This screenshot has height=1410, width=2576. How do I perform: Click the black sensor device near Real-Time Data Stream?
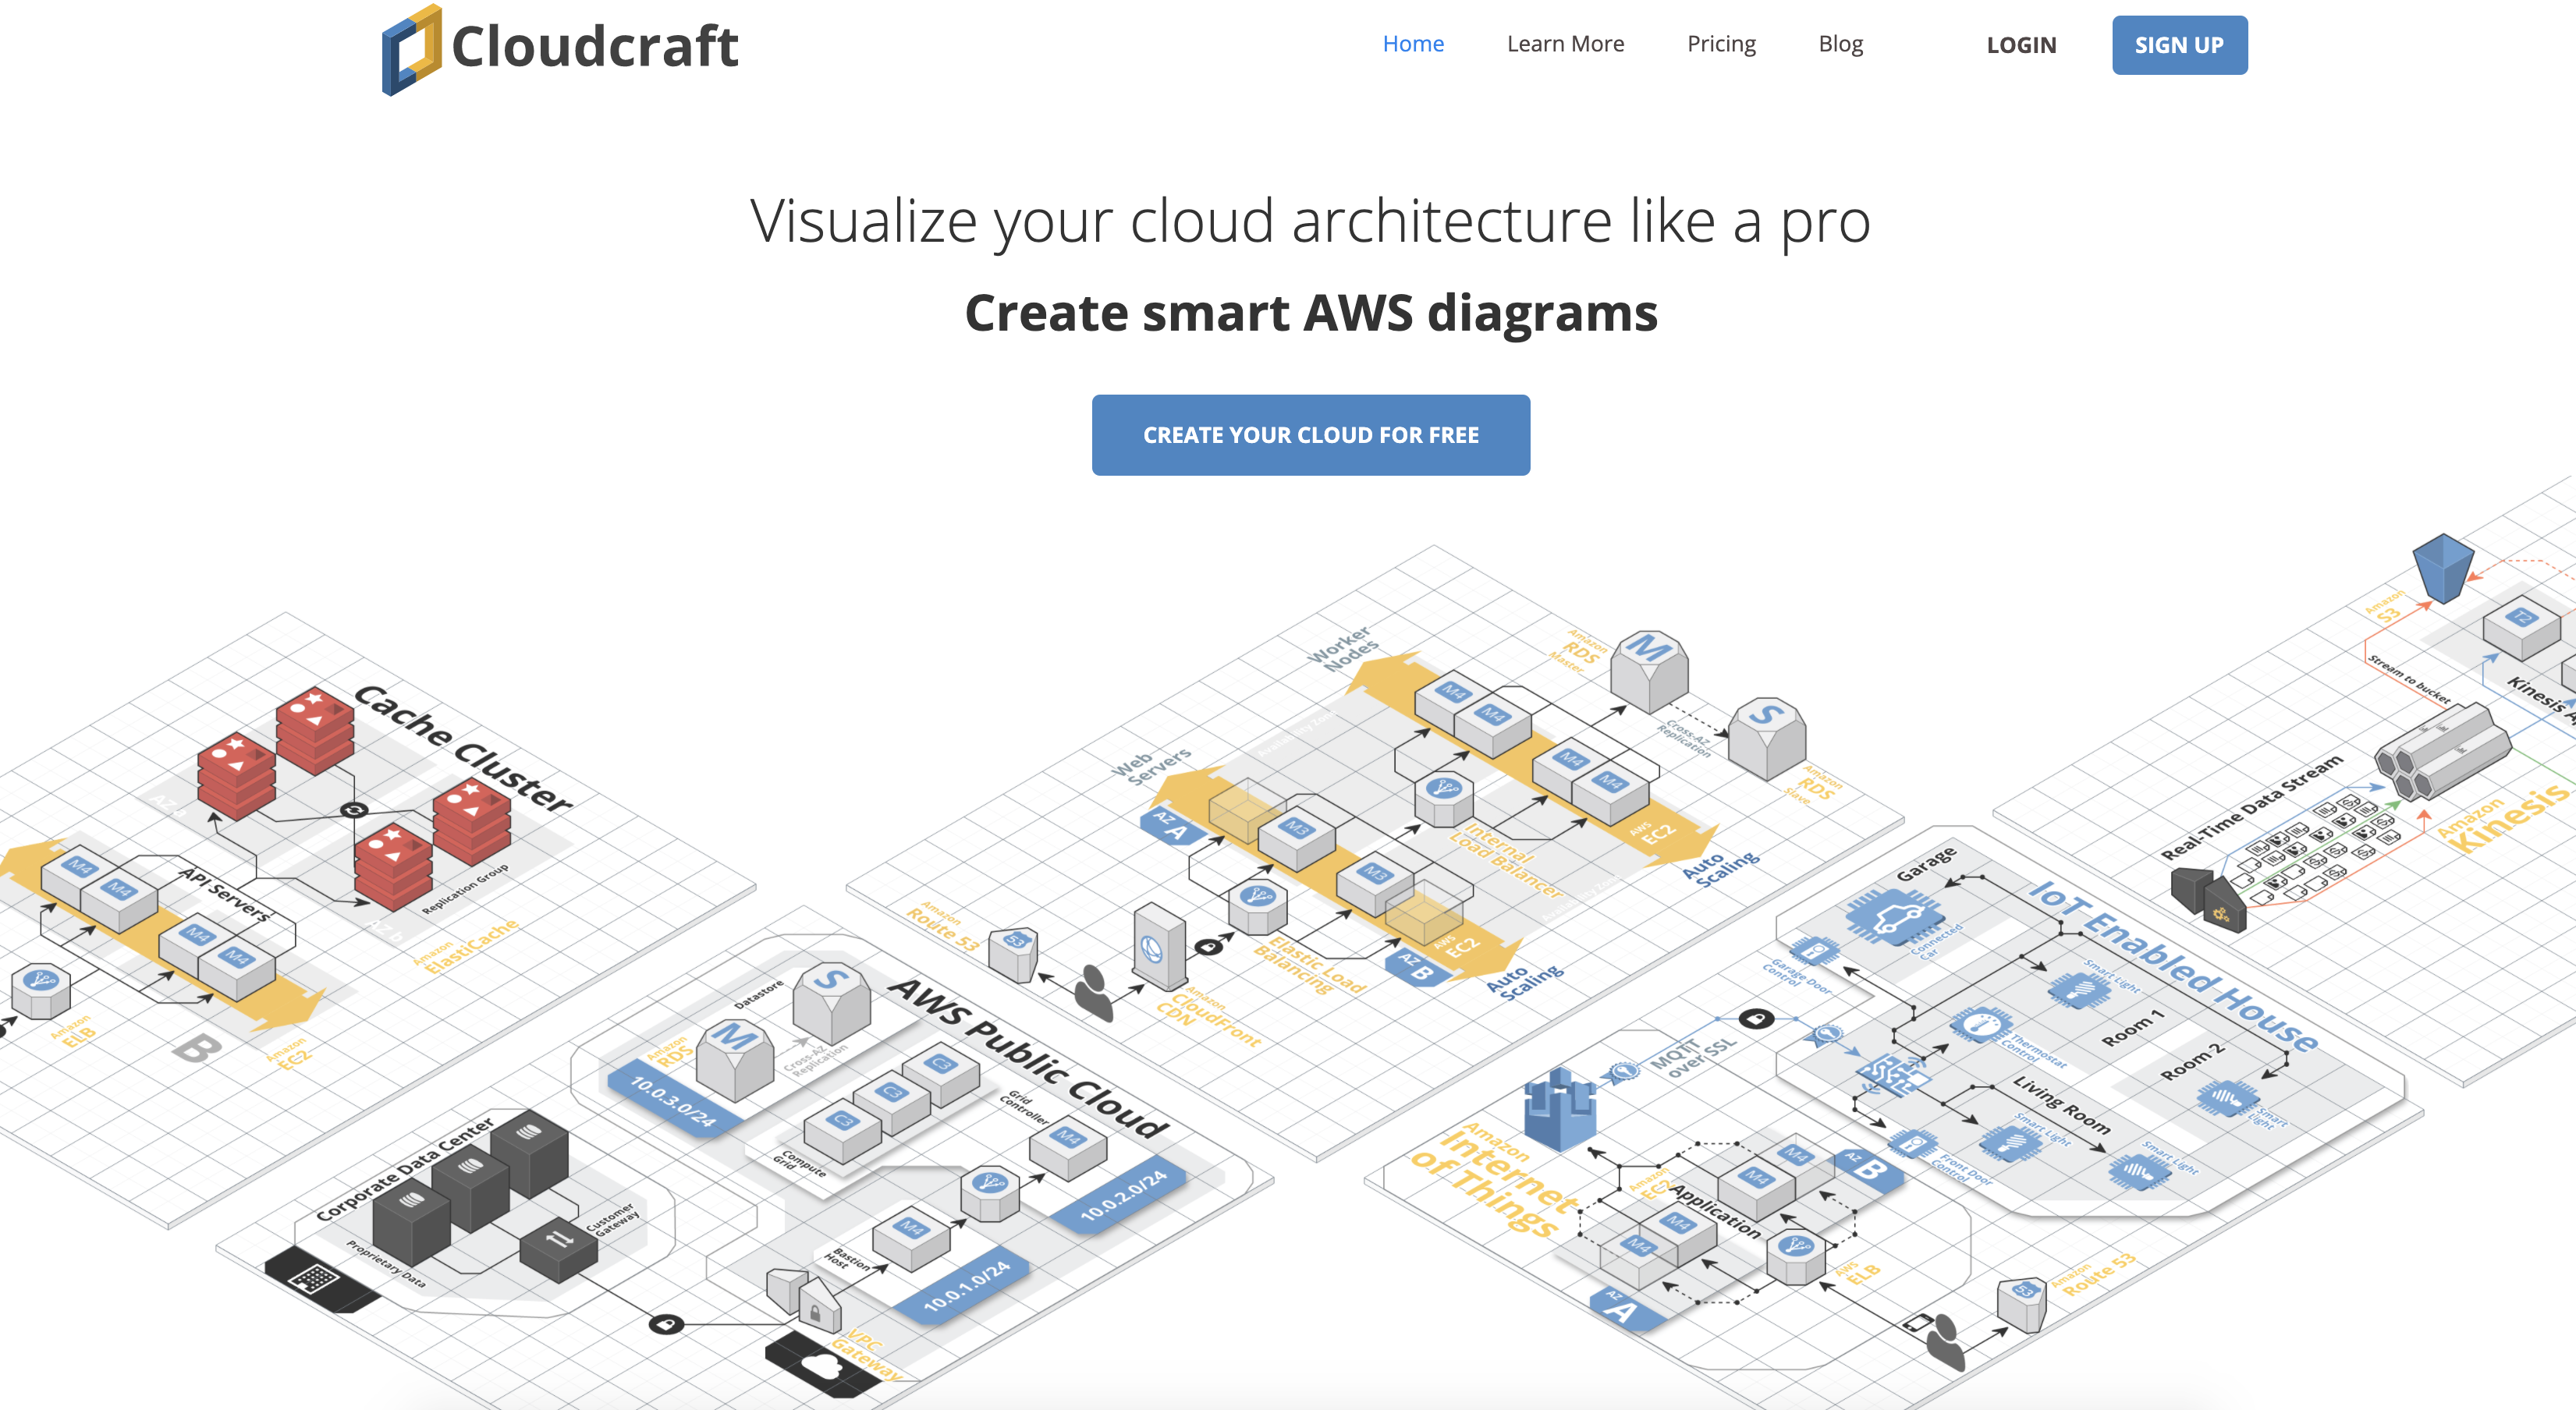[x=2209, y=899]
